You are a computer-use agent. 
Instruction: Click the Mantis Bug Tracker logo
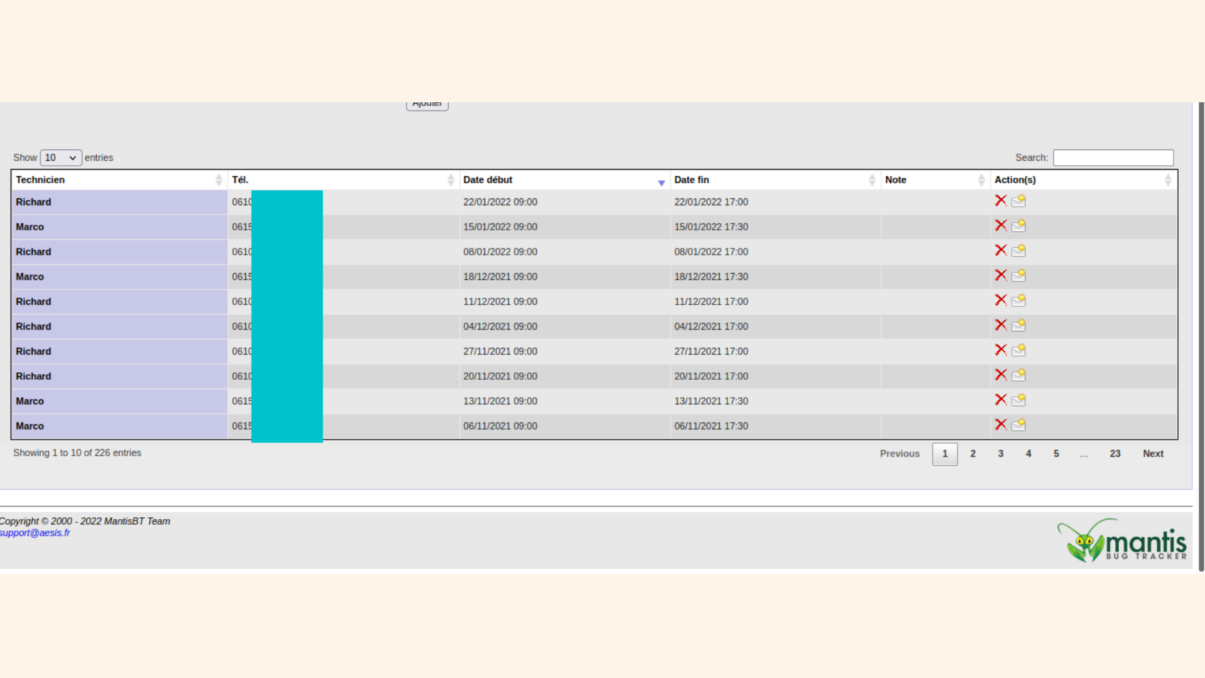(1122, 541)
